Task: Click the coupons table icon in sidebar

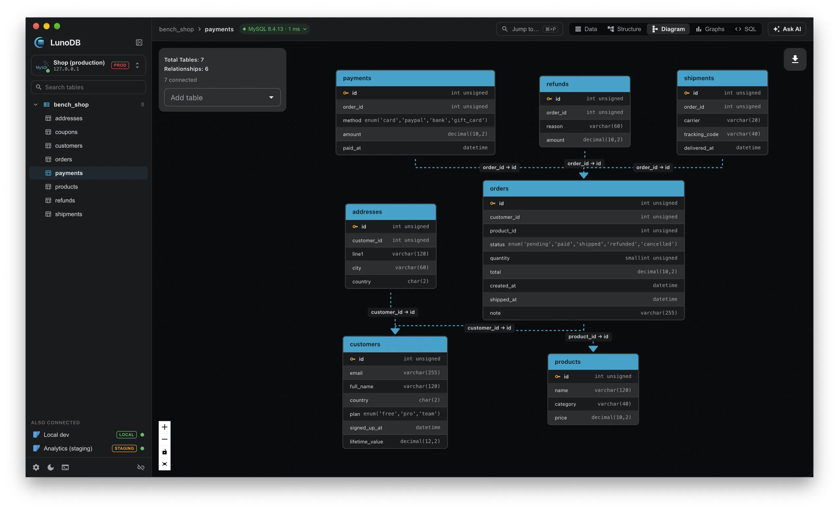Action: pyautogui.click(x=48, y=132)
